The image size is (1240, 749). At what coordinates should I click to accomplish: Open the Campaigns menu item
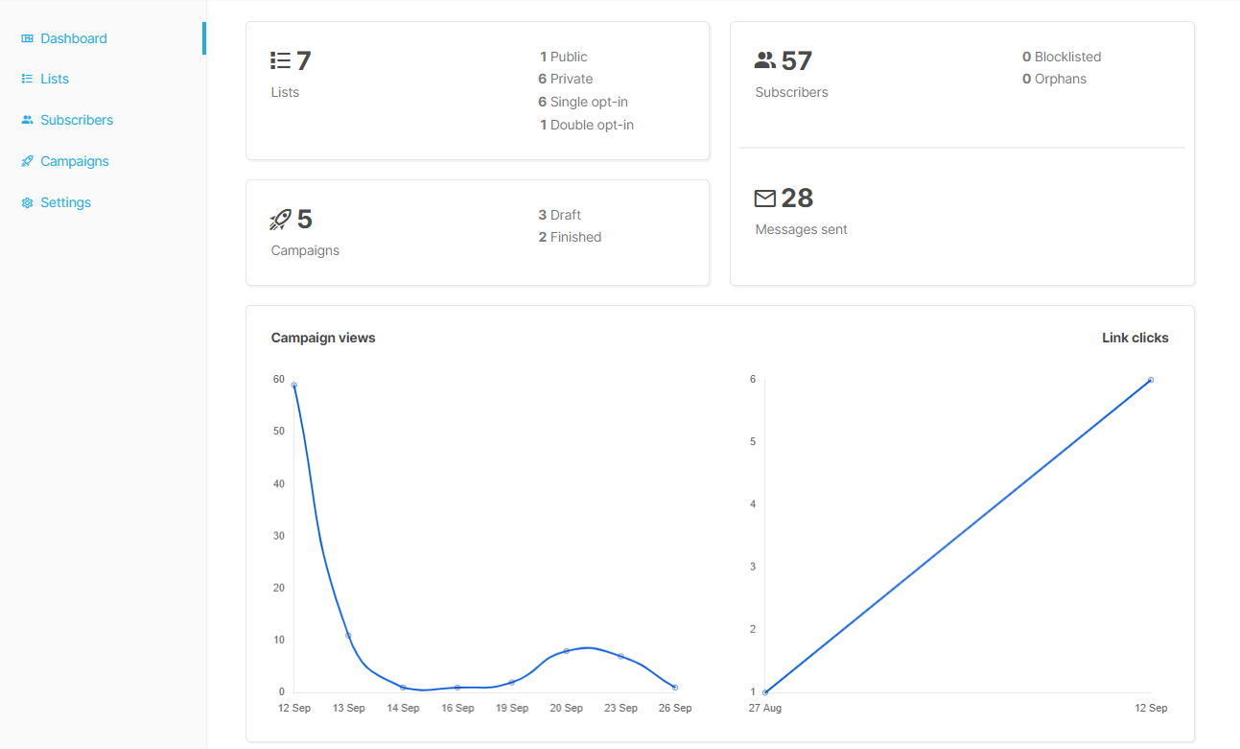tap(103, 161)
